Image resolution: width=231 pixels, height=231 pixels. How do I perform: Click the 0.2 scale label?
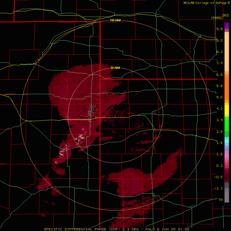pyautogui.click(x=219, y=166)
